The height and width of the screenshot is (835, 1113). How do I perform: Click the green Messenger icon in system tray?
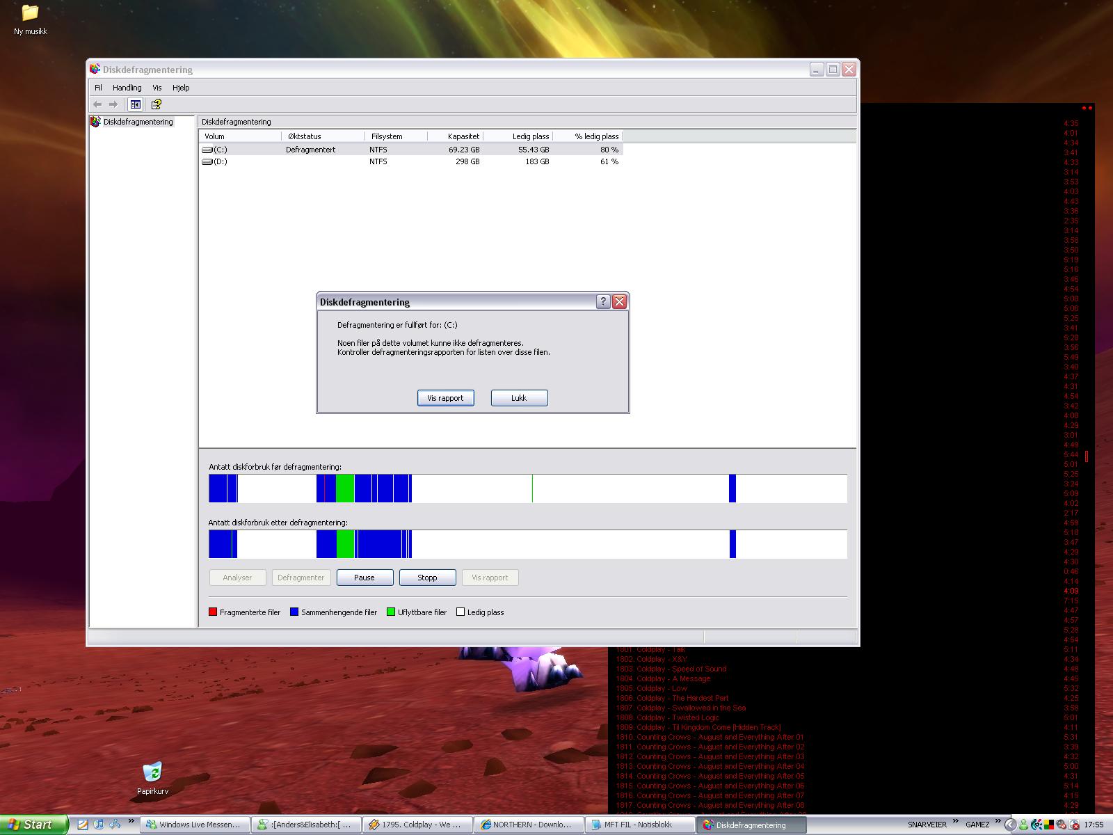(1023, 825)
